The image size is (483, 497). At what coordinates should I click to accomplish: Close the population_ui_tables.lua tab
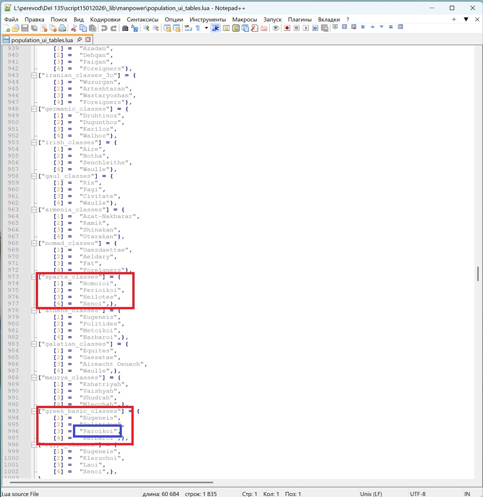[88, 39]
